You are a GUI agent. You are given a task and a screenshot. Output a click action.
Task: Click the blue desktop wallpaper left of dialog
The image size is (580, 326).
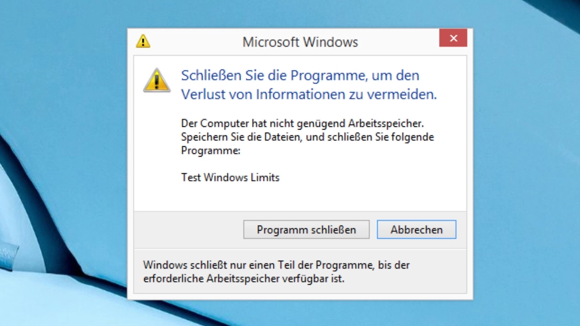click(63, 111)
